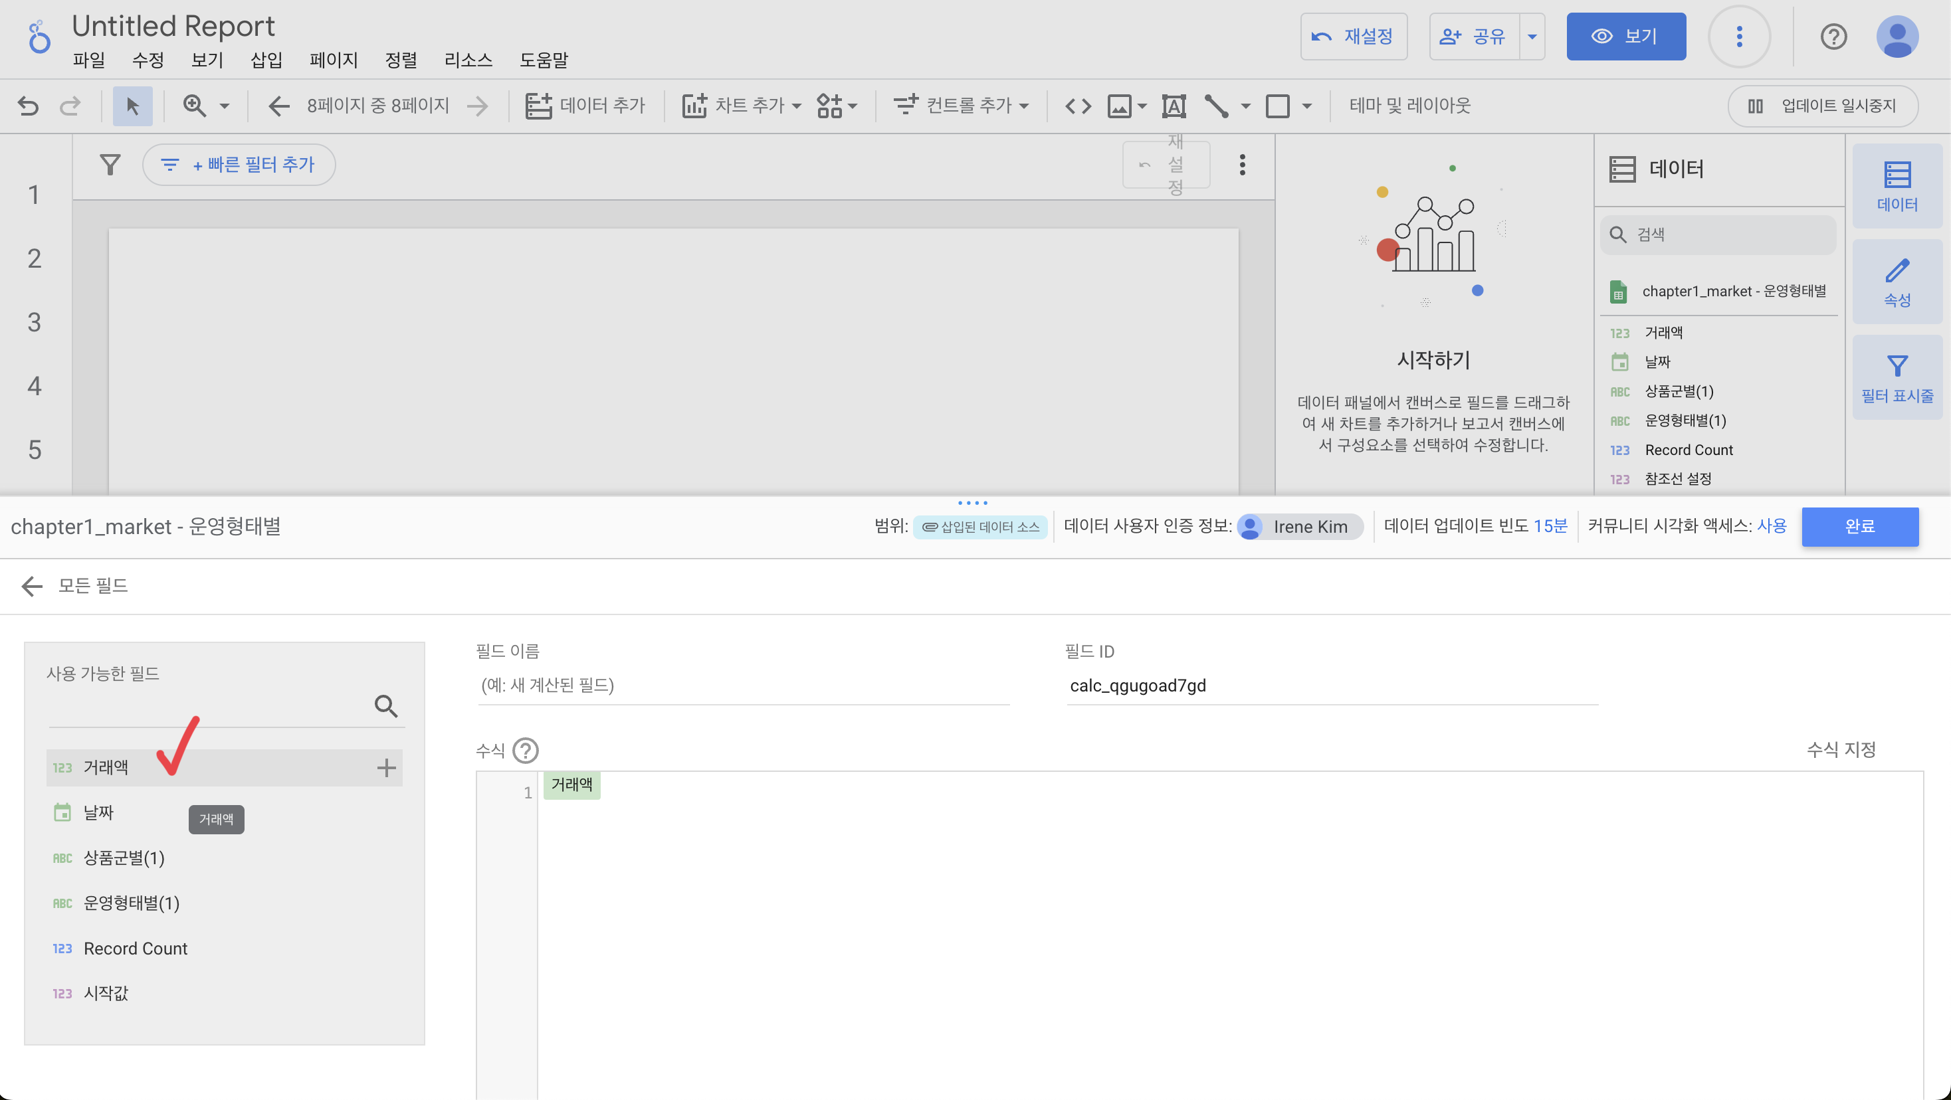Open the 속성 properties side panel
Viewport: 1951px width, 1100px height.
click(x=1897, y=282)
